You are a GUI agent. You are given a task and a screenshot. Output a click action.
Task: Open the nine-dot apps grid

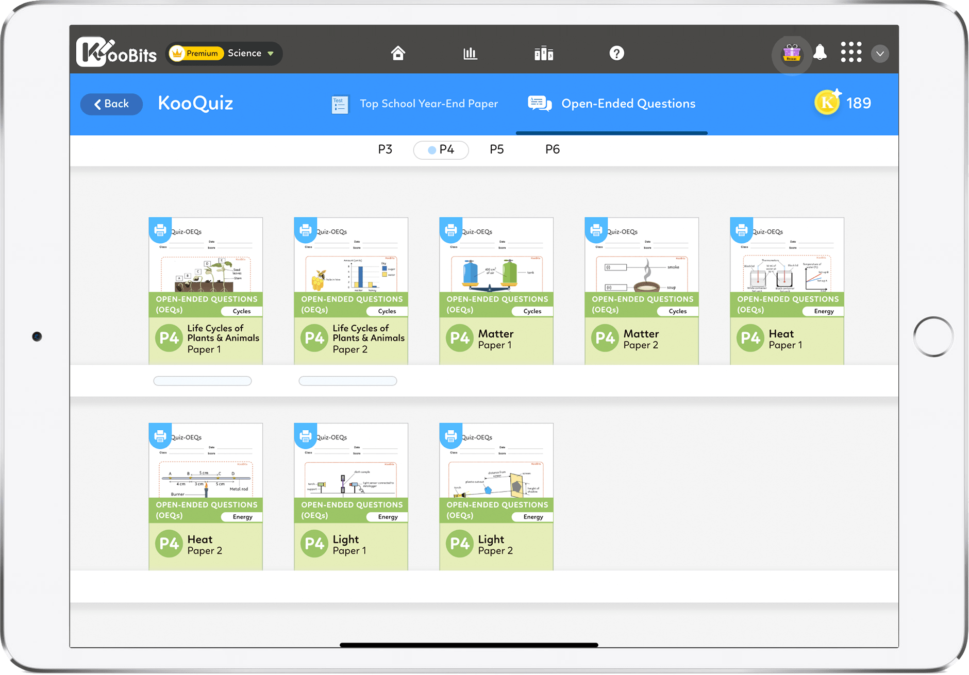pos(851,53)
